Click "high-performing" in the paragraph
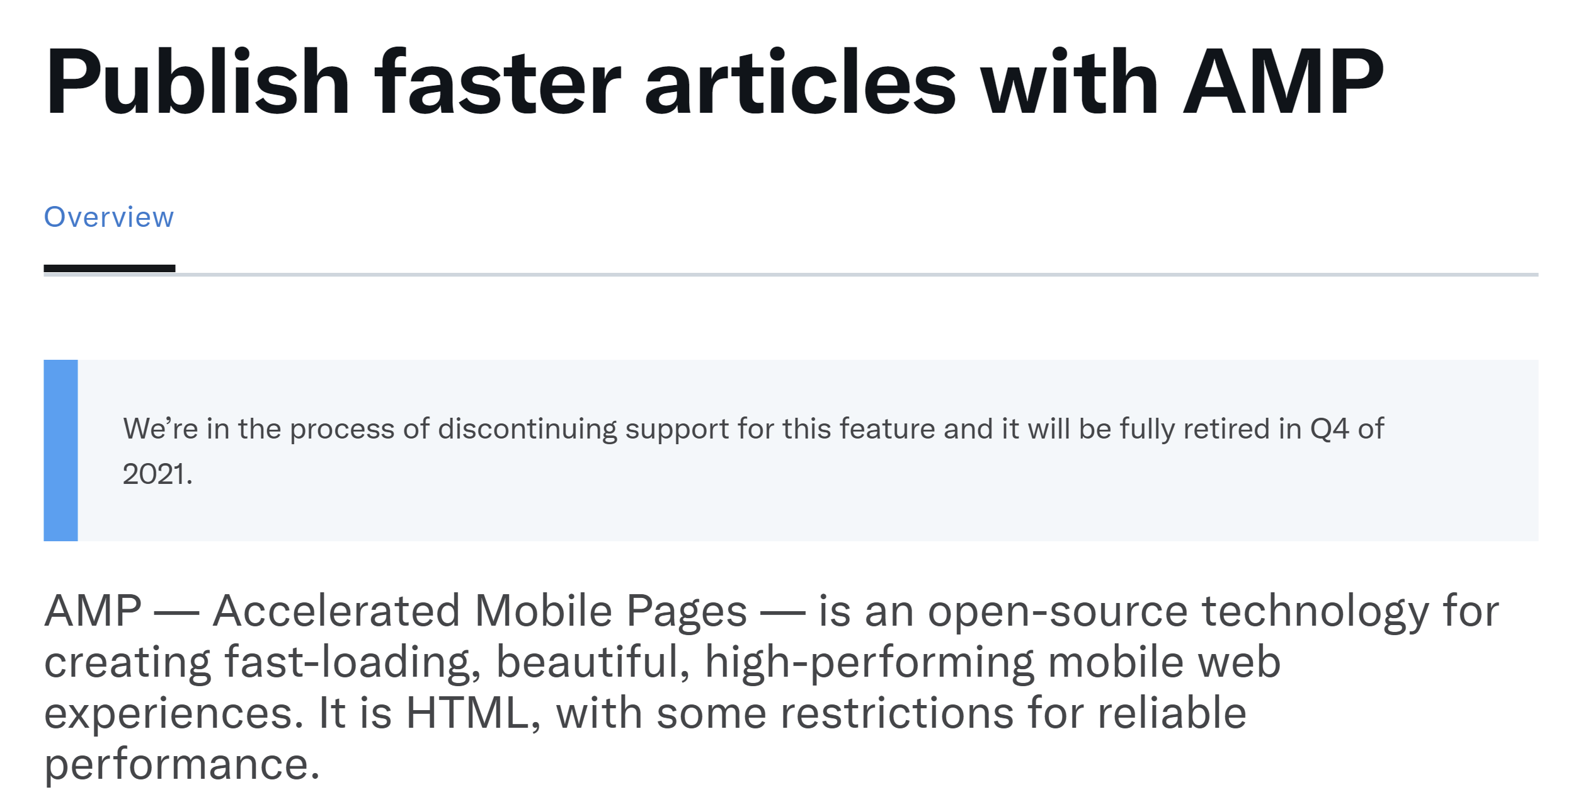The image size is (1571, 804). pos(869,662)
